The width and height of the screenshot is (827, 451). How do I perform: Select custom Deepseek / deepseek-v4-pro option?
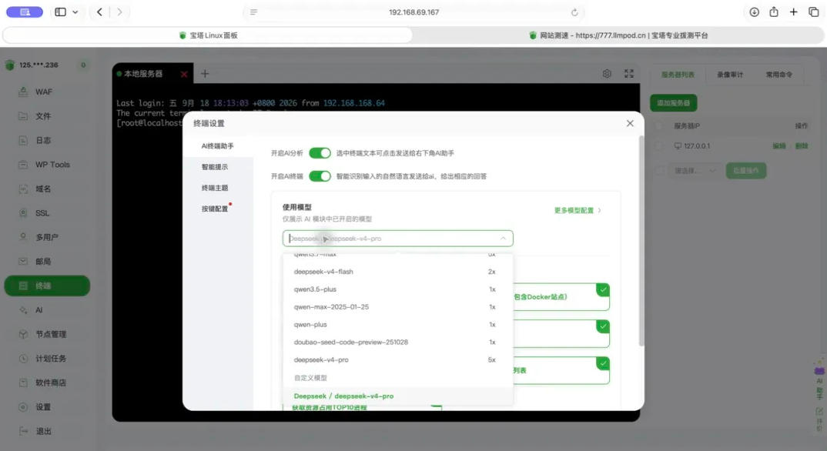[x=397, y=396]
